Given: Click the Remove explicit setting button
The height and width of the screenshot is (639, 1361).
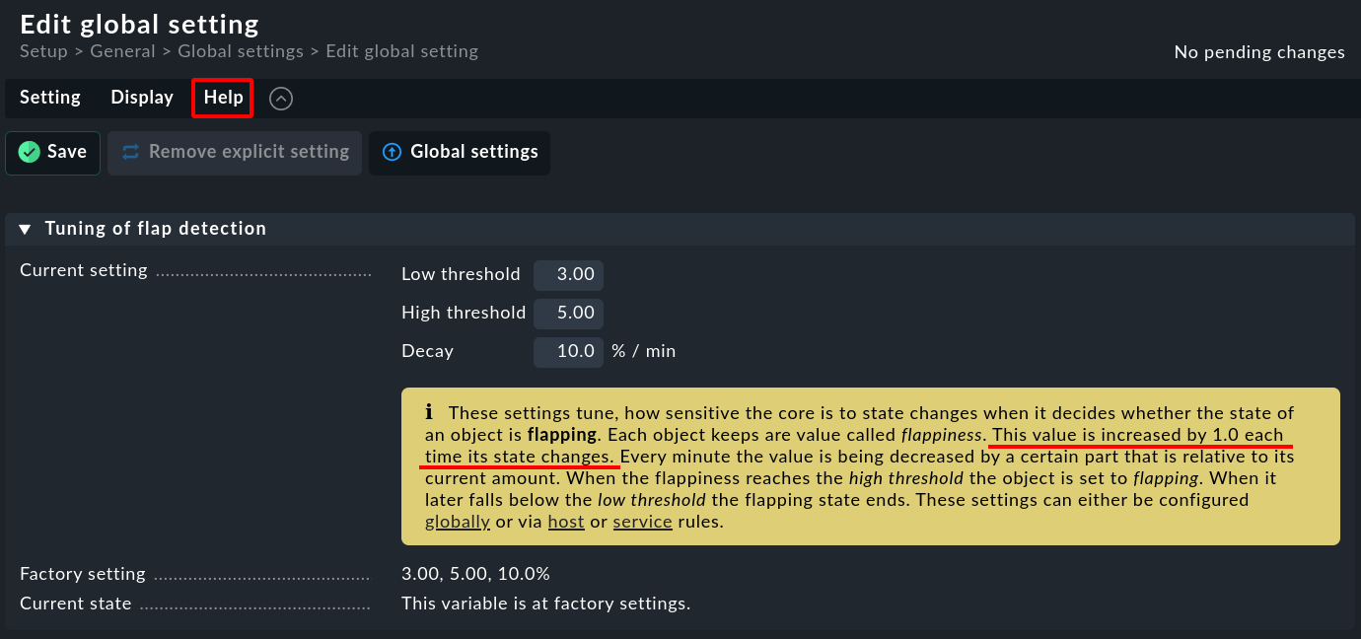Looking at the screenshot, I should pyautogui.click(x=247, y=152).
